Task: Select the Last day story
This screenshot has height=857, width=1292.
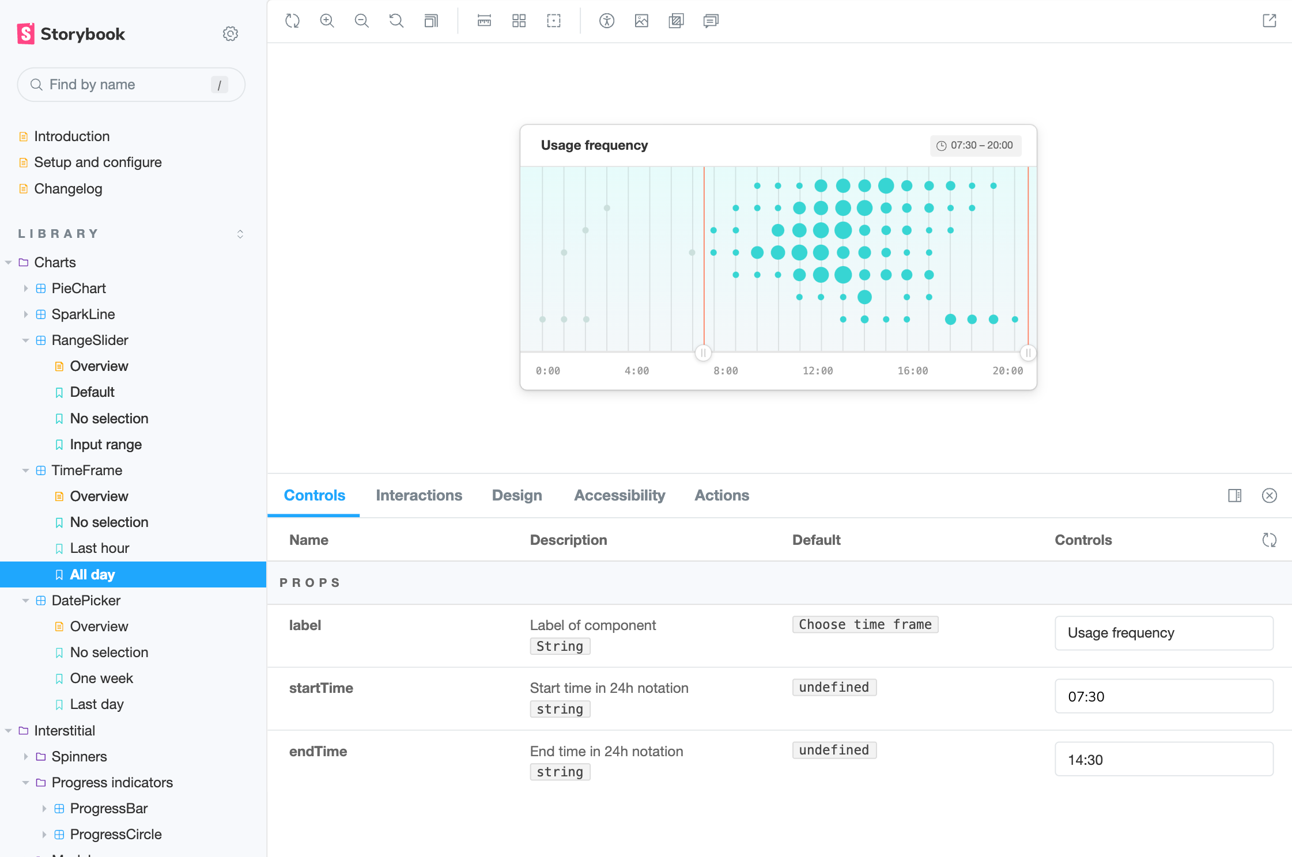Action: tap(97, 704)
